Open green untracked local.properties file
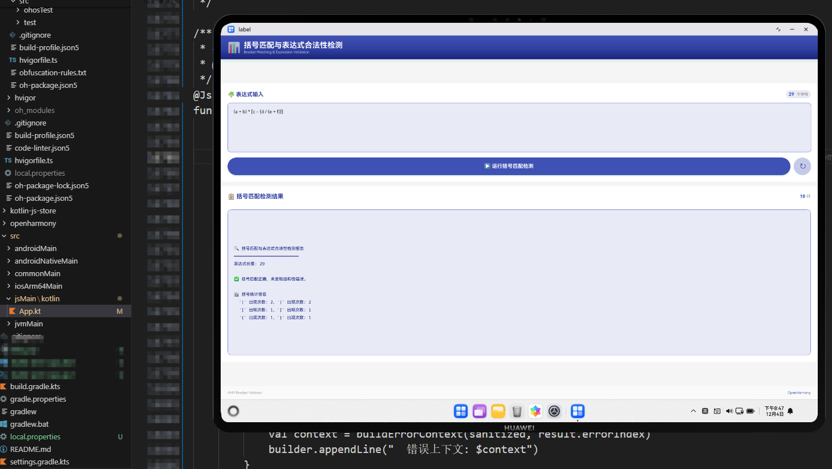 35,436
